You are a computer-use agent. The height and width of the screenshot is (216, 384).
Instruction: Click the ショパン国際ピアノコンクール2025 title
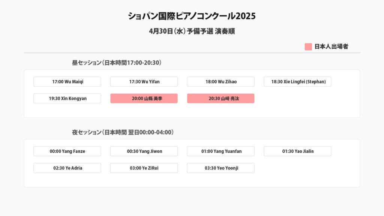coord(192,16)
